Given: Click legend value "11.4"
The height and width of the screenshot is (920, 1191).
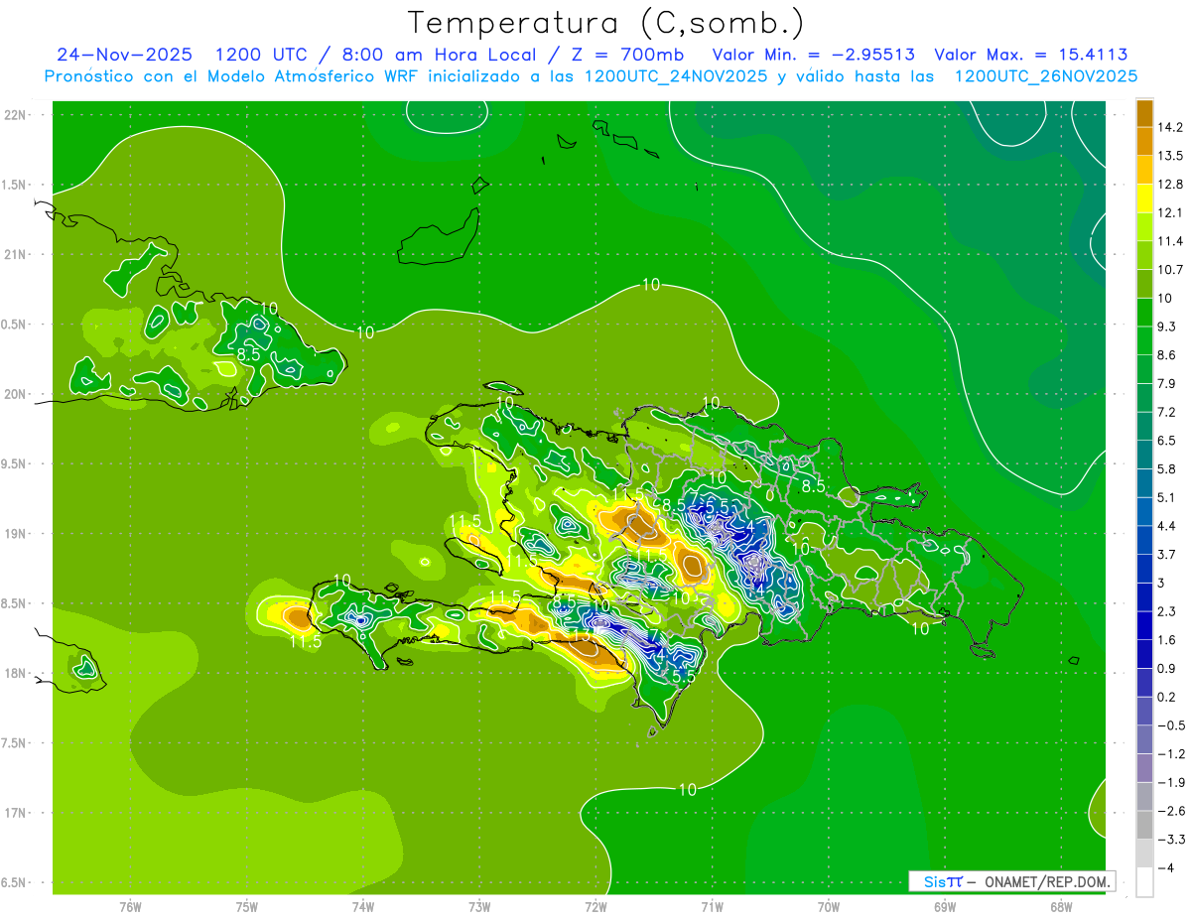Looking at the screenshot, I should [x=1169, y=241].
